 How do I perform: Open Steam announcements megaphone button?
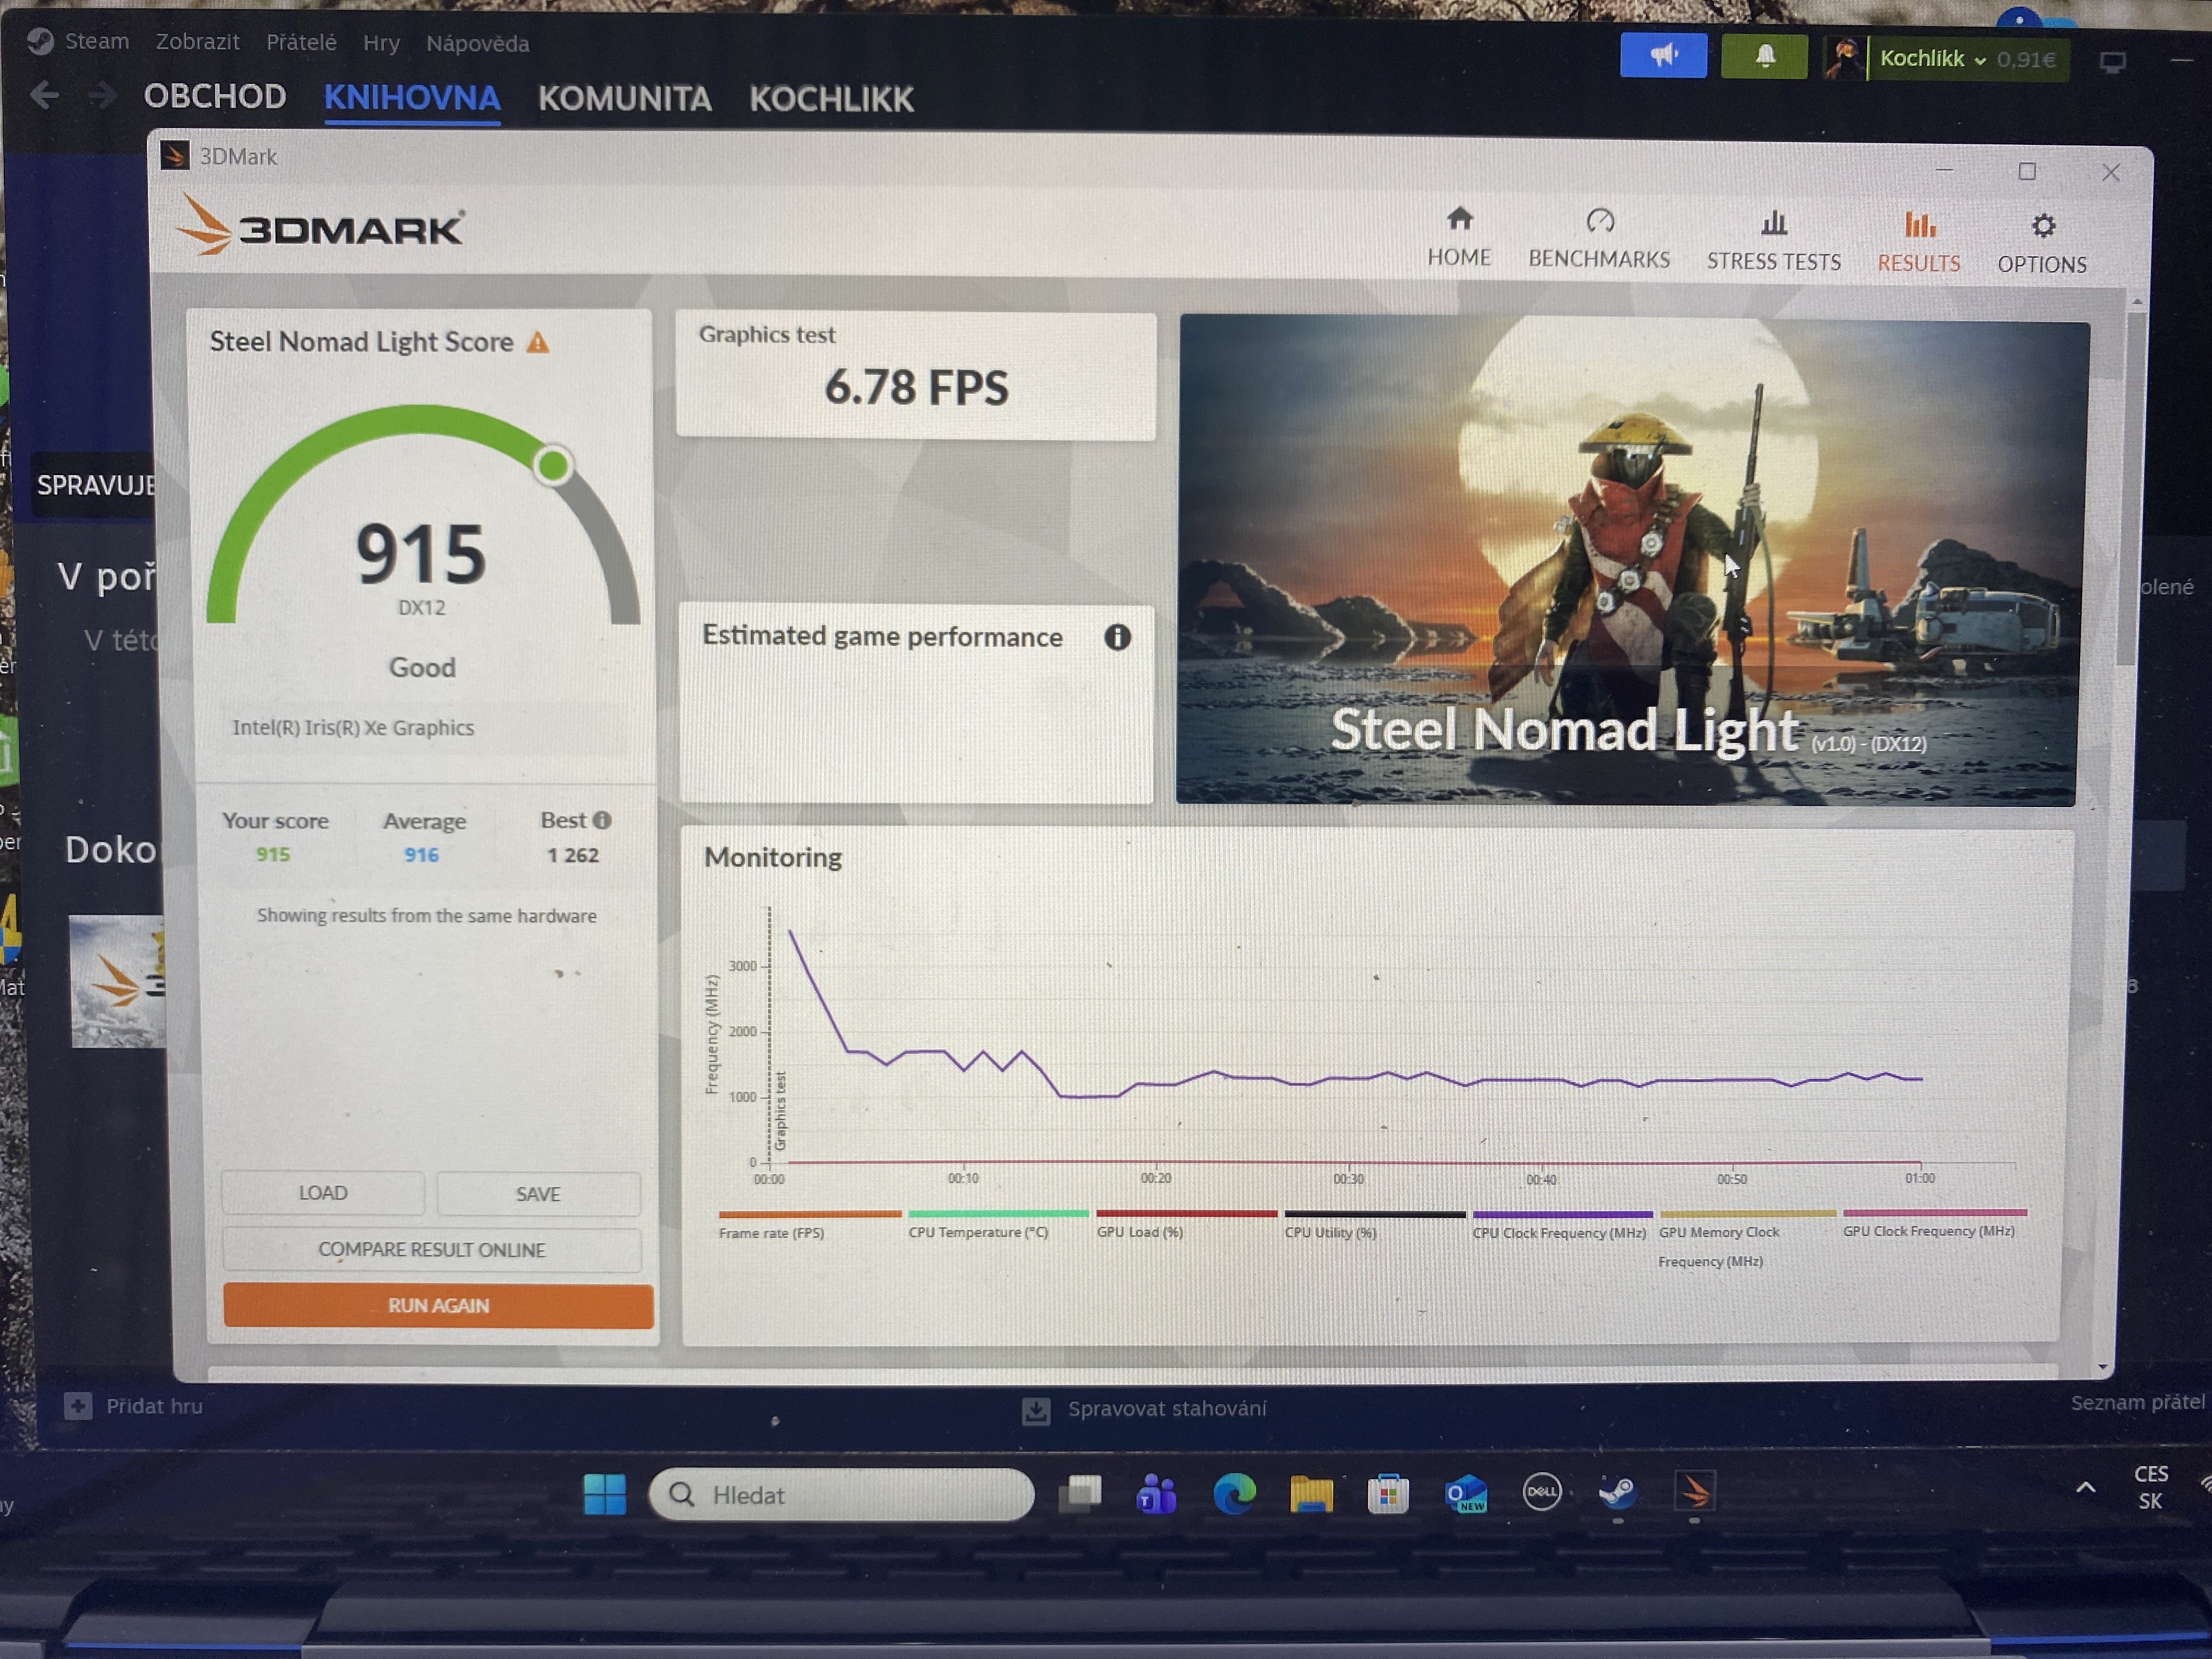[1663, 56]
